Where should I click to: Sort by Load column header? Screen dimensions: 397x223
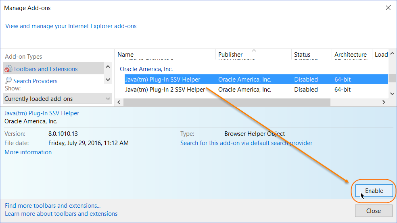point(381,55)
